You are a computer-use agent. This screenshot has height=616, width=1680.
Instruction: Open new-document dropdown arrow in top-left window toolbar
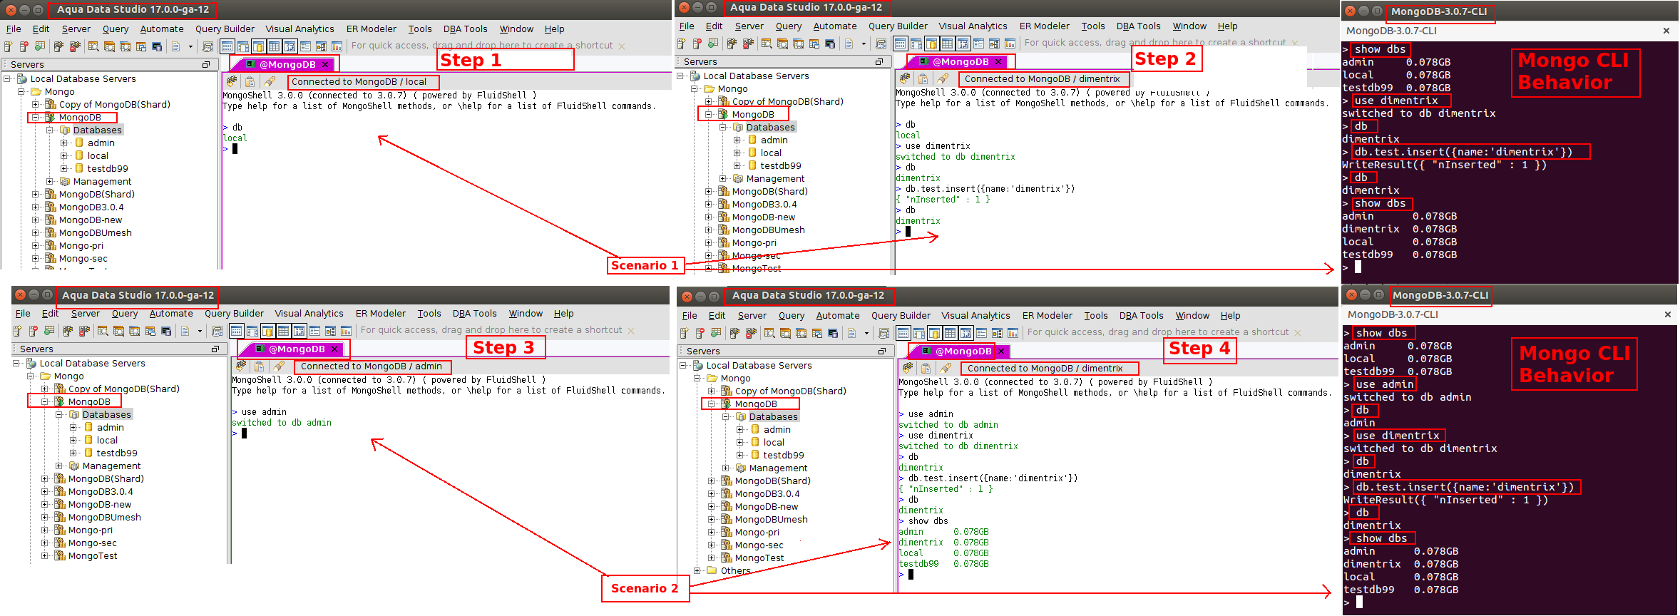pos(190,46)
